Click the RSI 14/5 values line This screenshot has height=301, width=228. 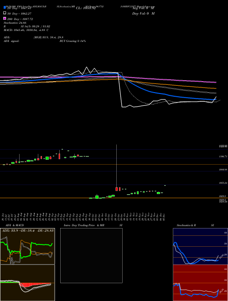[27, 26]
